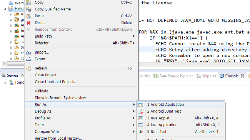Click the Android JUnit Test icon
The image size is (250, 140).
tap(141, 112)
